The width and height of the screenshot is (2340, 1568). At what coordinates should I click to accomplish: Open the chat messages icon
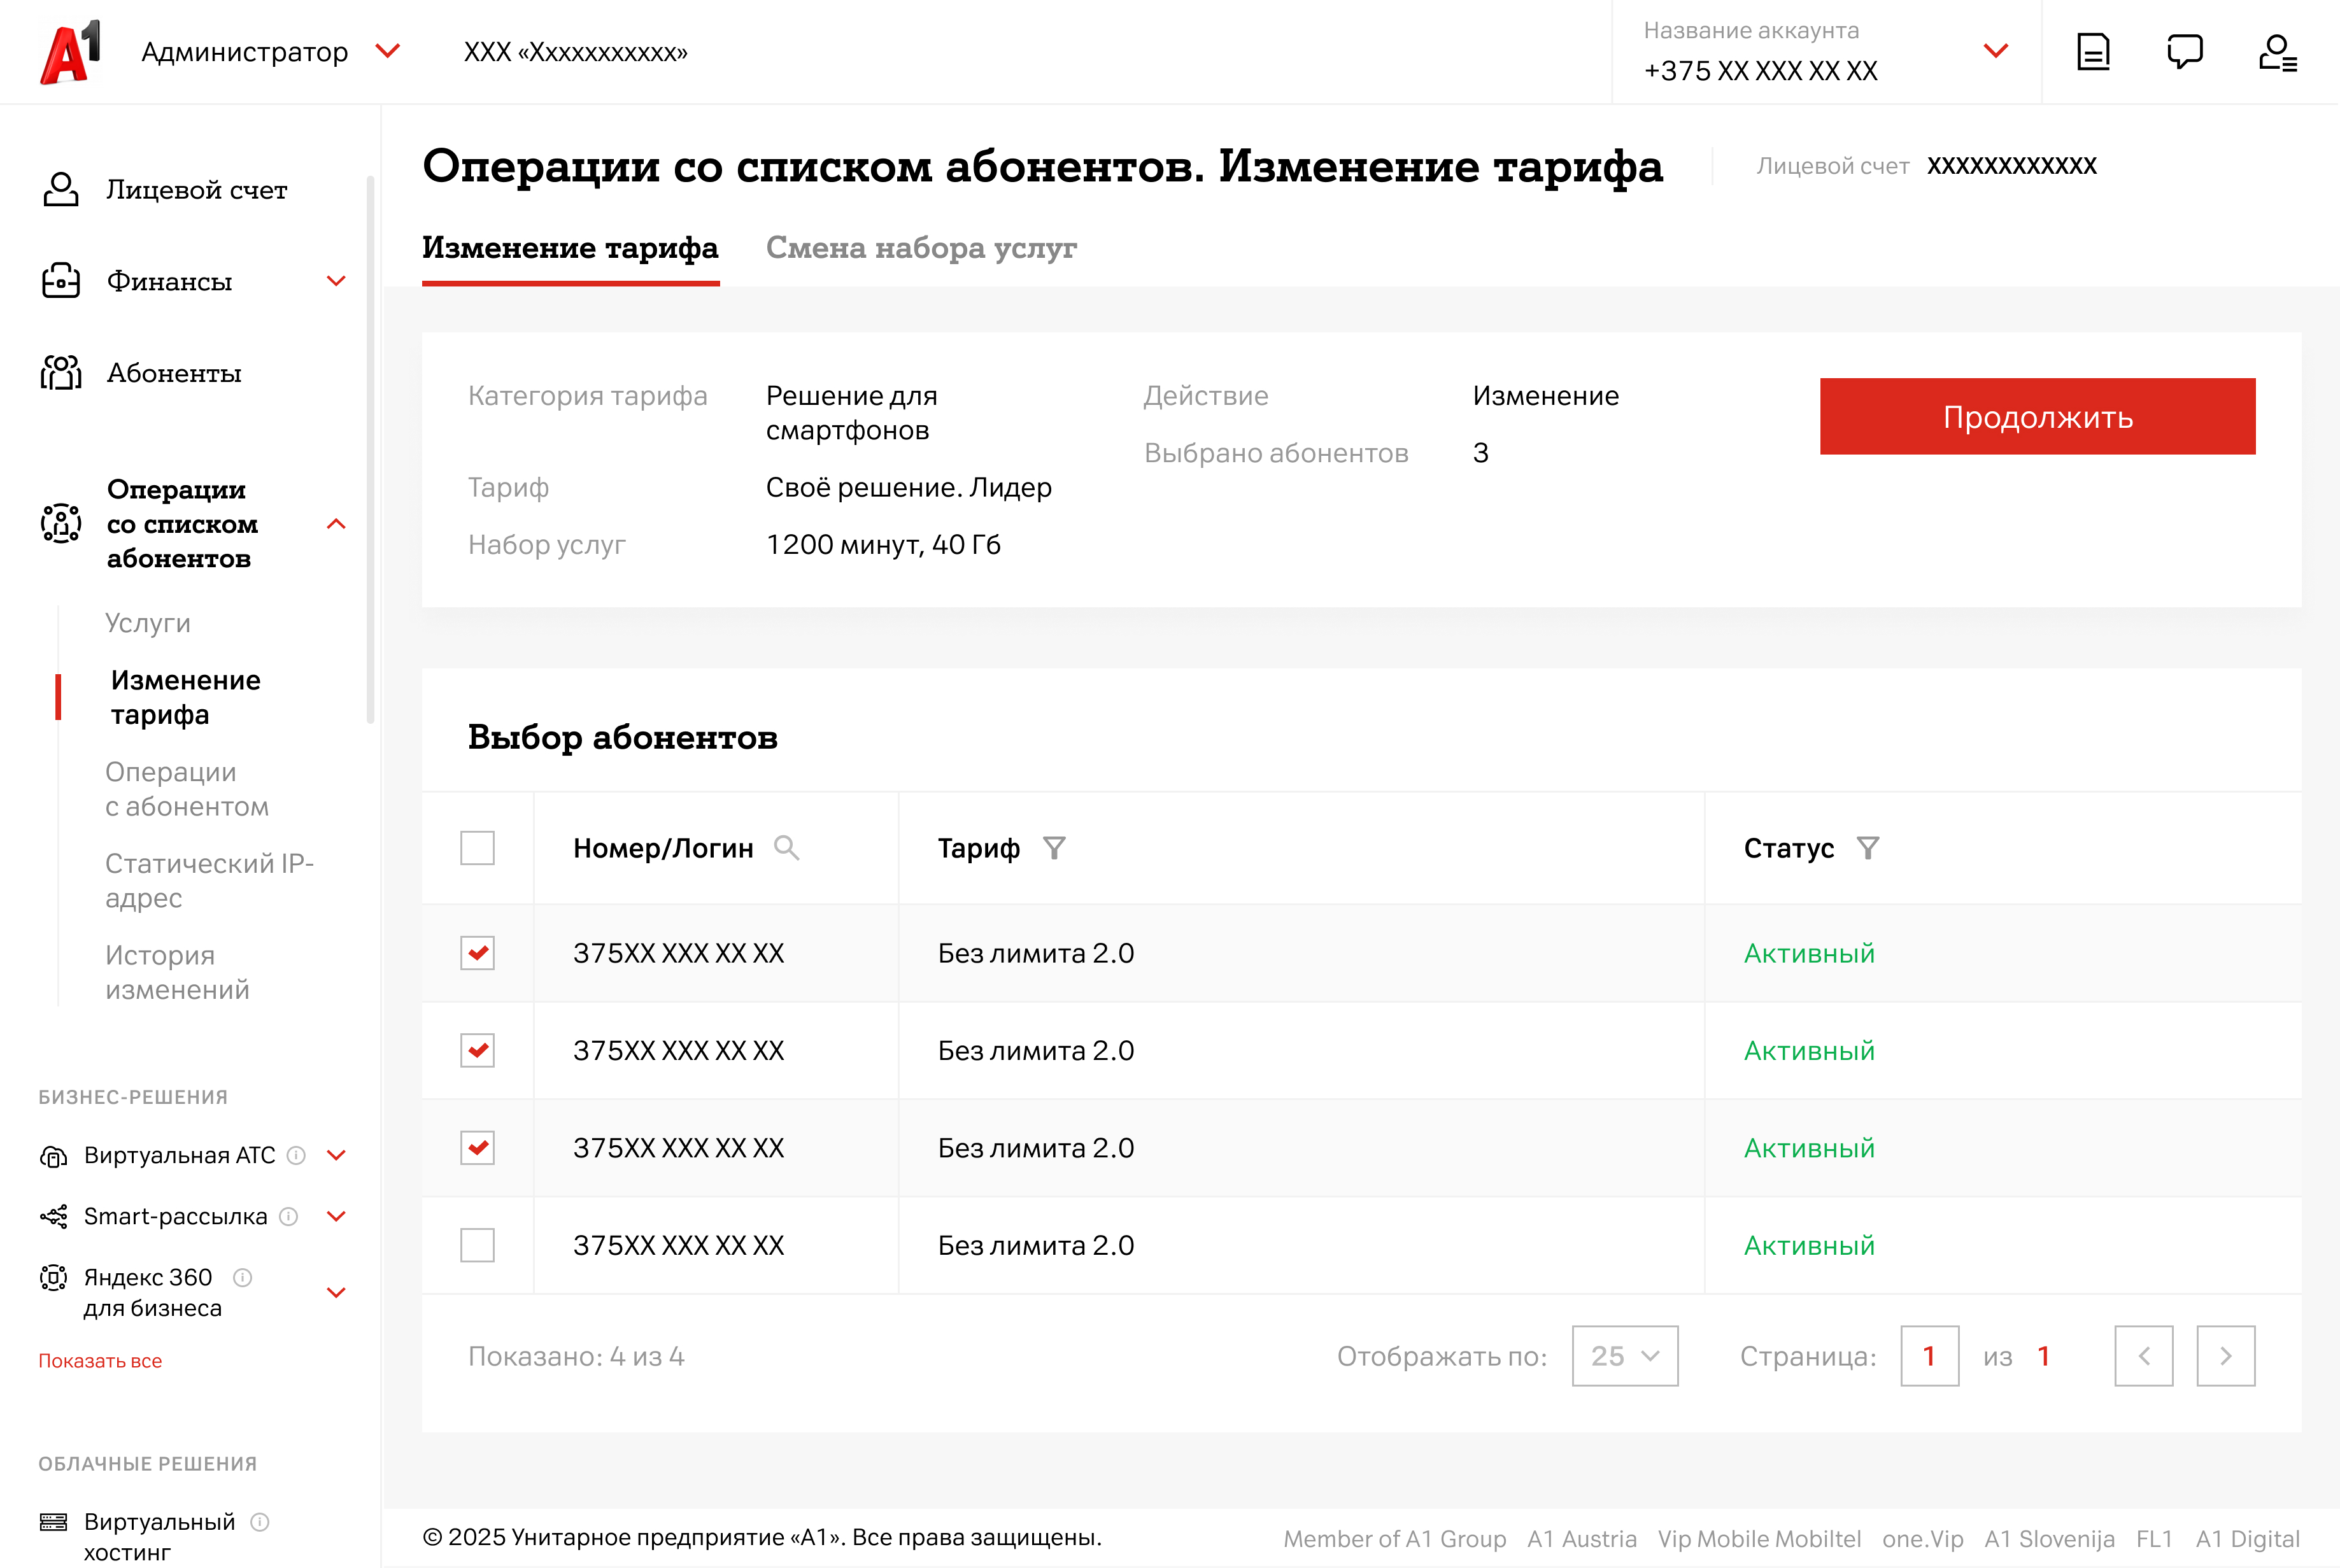(x=2184, y=52)
